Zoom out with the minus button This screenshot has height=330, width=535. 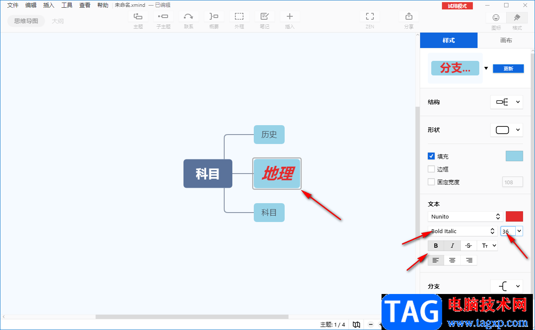371,324
